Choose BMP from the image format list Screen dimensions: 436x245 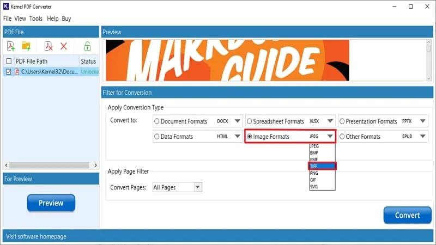pos(322,153)
